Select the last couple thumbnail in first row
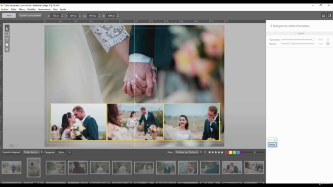333x187 pixels. (254, 167)
